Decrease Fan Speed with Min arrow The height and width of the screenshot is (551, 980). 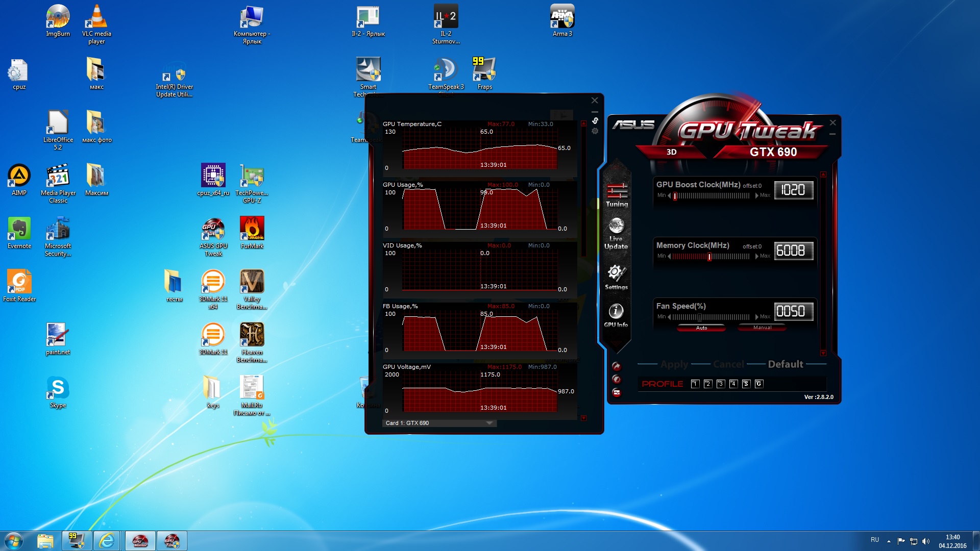(669, 317)
